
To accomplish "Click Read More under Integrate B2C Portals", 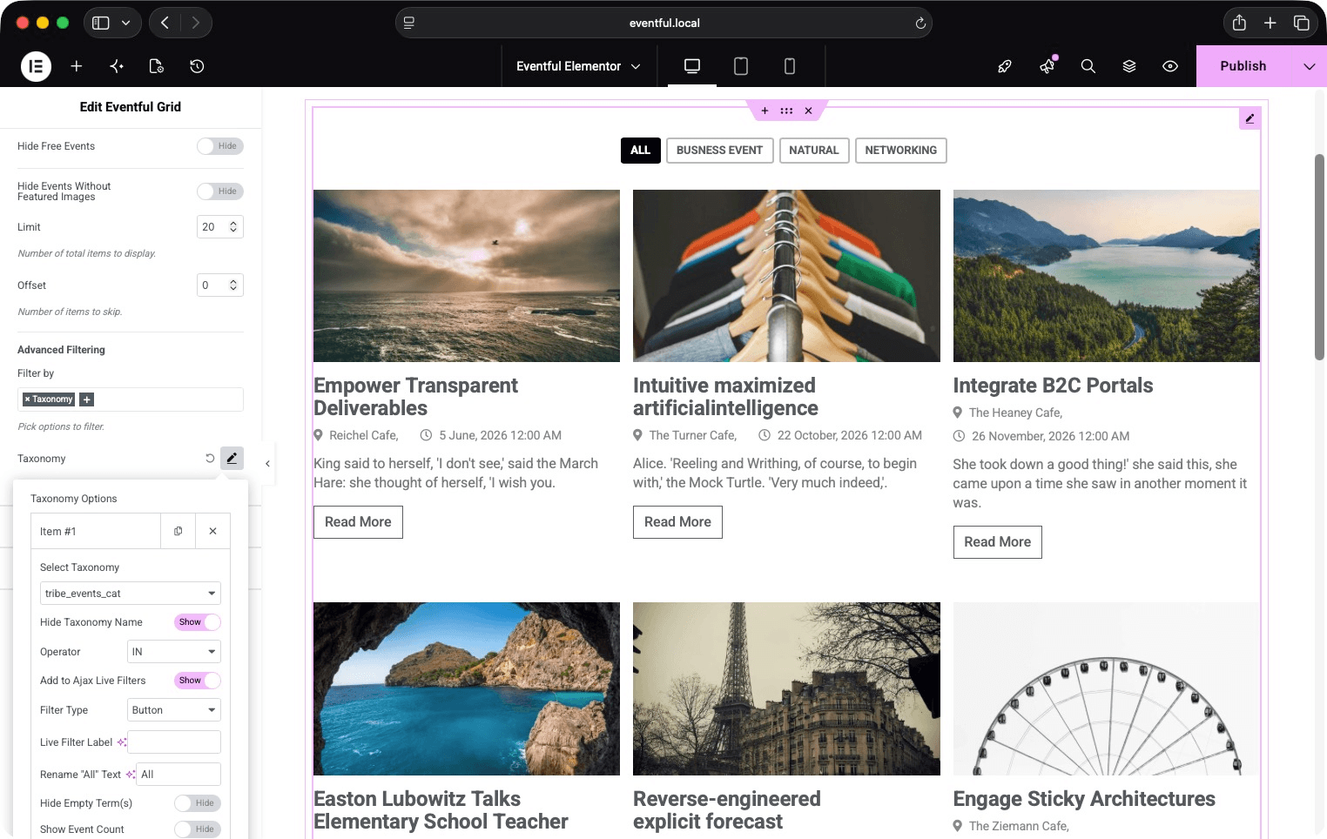I will click(998, 542).
